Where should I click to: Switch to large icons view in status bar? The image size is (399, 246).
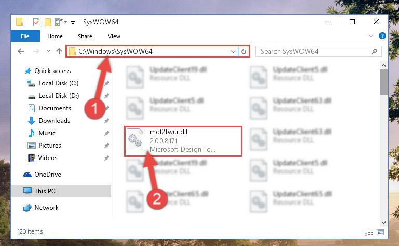click(380, 232)
